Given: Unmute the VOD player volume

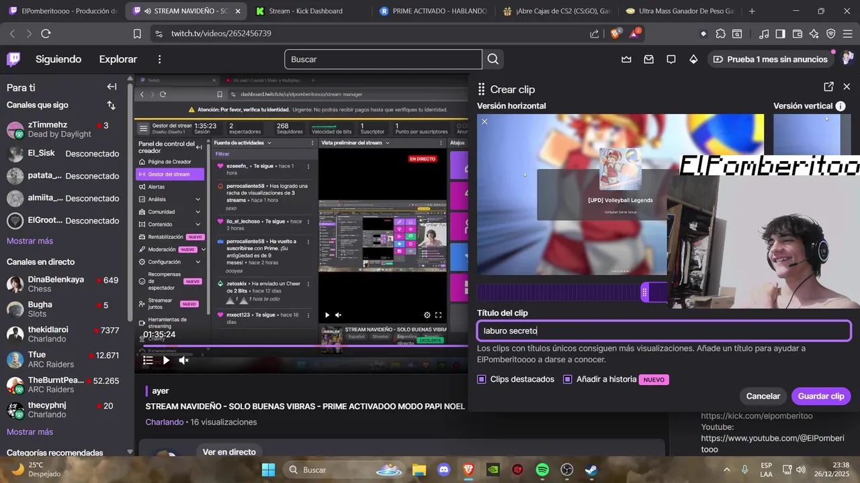Looking at the screenshot, I should (183, 360).
